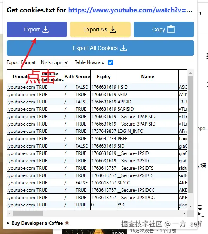This screenshot has height=234, width=208.
Task: Click .youtube.com domain in SSID row
Action: 21,95
